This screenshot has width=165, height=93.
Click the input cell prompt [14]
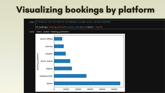pyautogui.click(x=32, y=22)
